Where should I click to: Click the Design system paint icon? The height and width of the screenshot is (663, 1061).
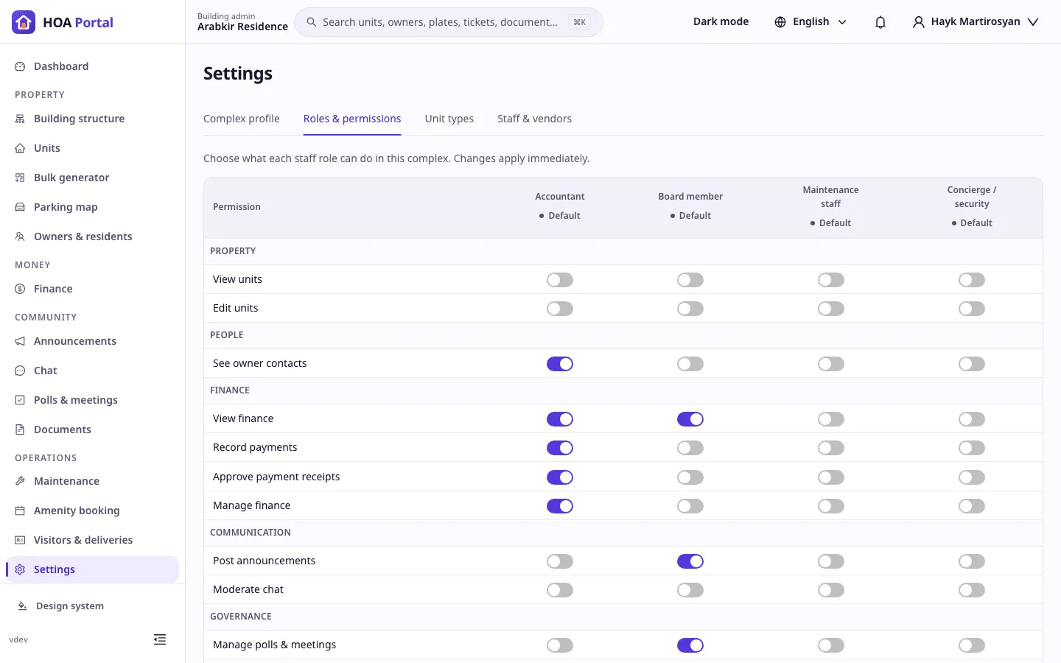[22, 606]
